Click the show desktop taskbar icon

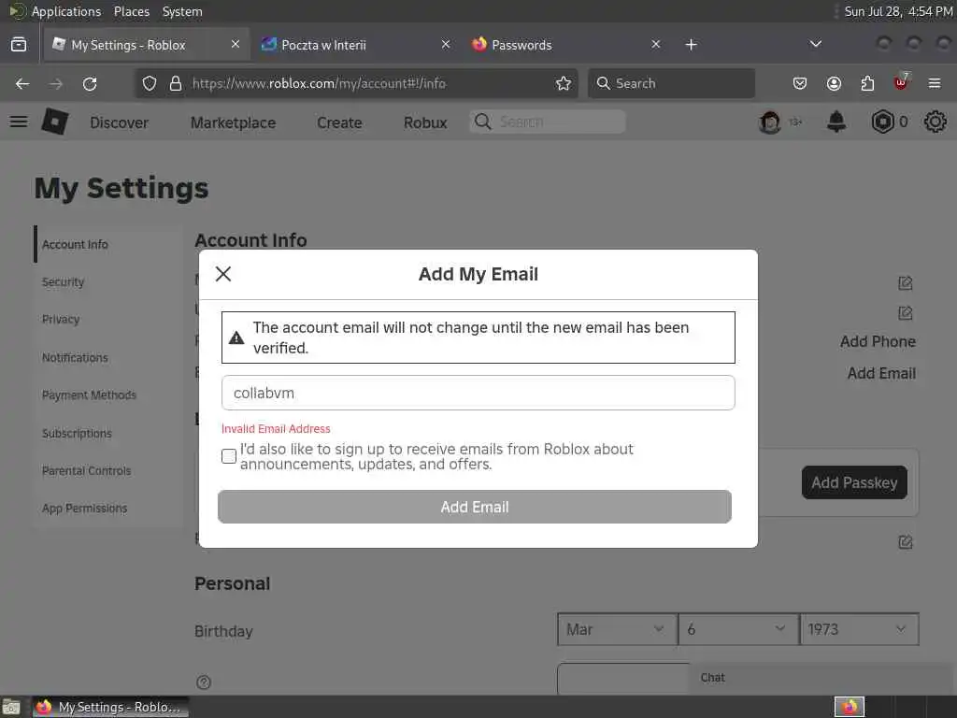pyautogui.click(x=11, y=708)
